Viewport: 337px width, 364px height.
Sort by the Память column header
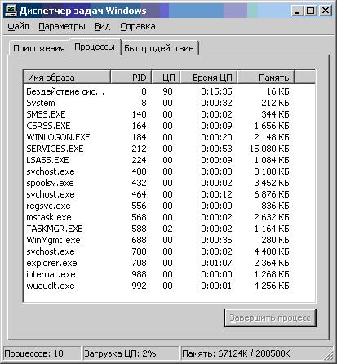pos(266,78)
